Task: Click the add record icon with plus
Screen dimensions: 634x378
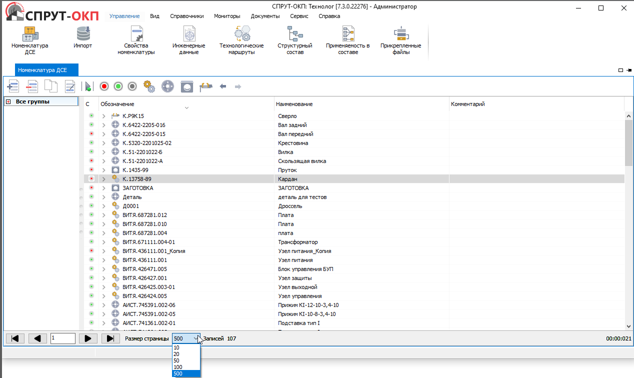Action: coord(12,86)
